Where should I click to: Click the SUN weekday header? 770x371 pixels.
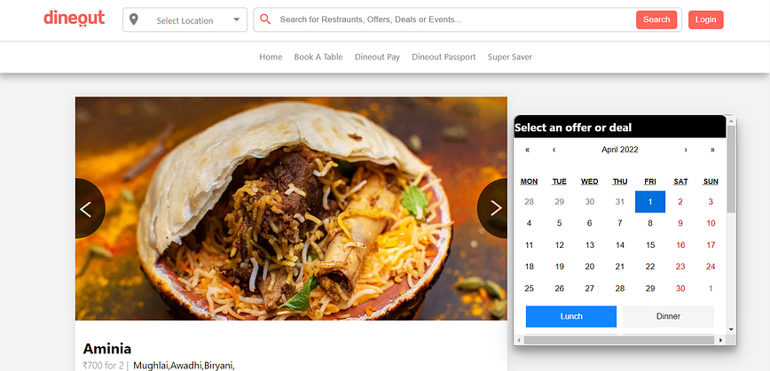click(711, 182)
